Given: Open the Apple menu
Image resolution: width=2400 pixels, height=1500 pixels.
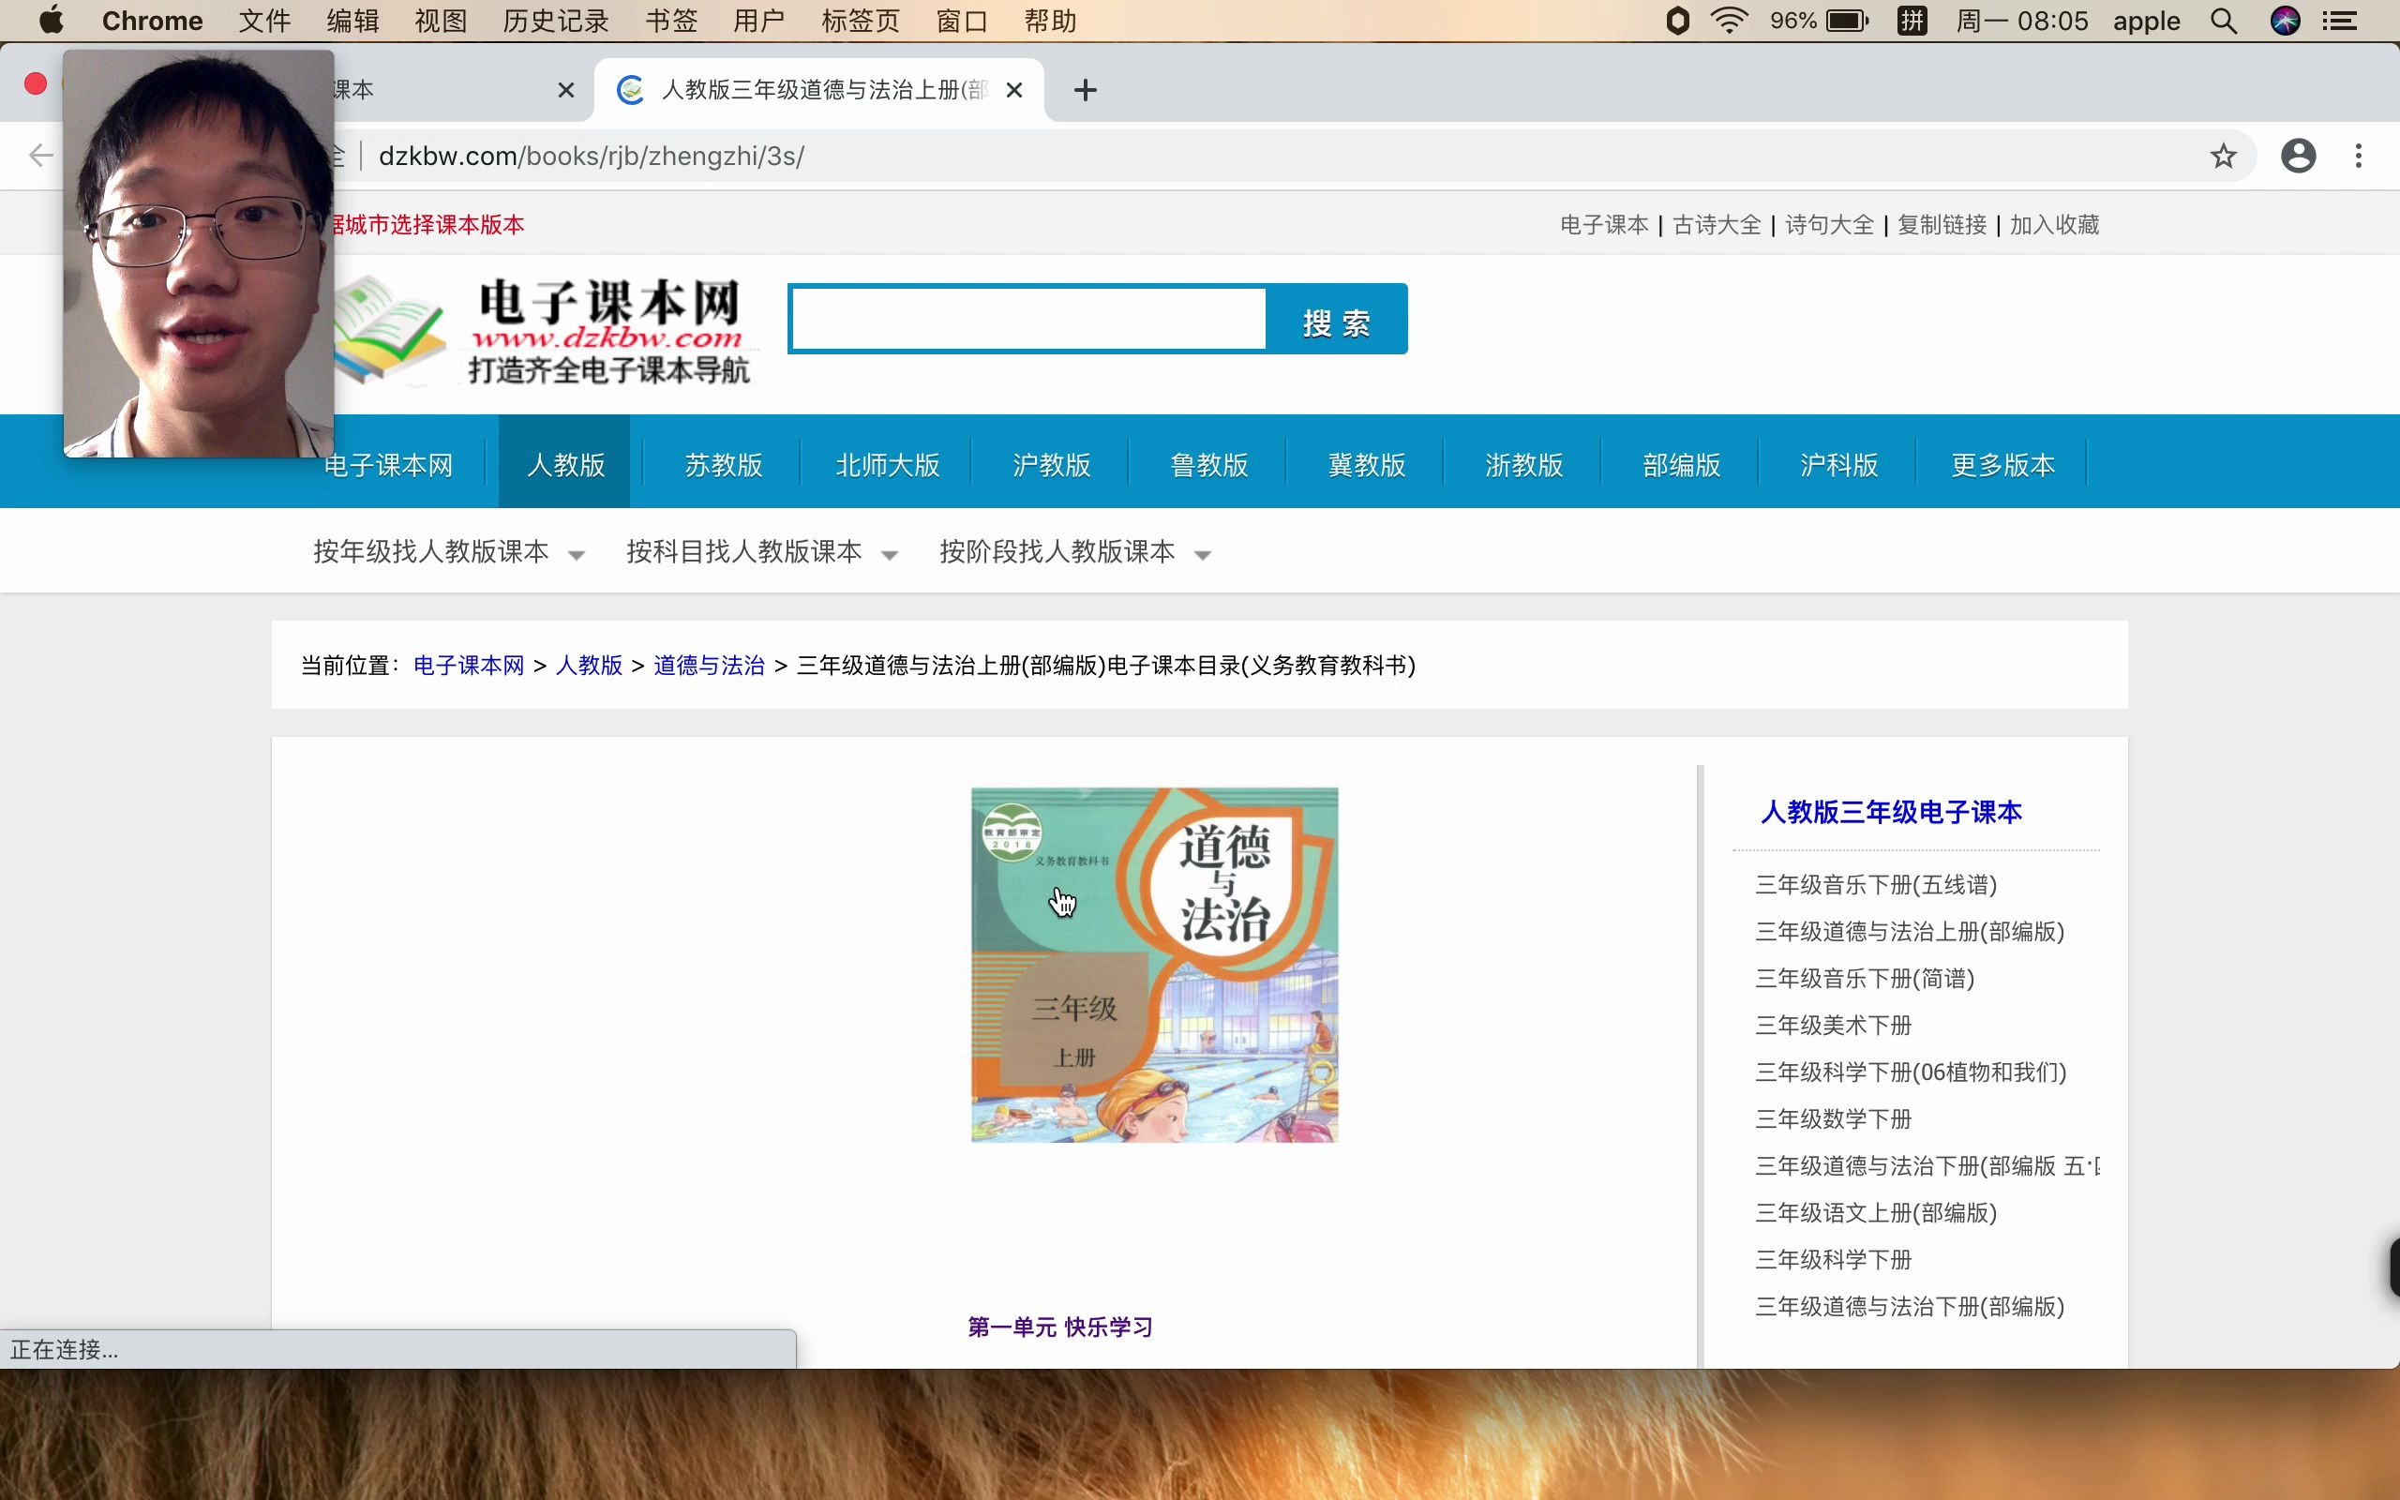Looking at the screenshot, I should [x=51, y=20].
